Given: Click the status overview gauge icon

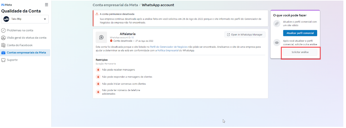Looking at the screenshot, I should tap(3, 38).
